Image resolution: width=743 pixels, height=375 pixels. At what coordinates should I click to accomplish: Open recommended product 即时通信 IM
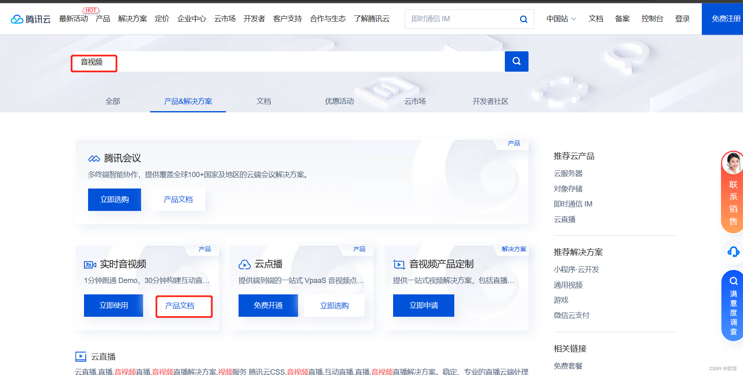[573, 204]
